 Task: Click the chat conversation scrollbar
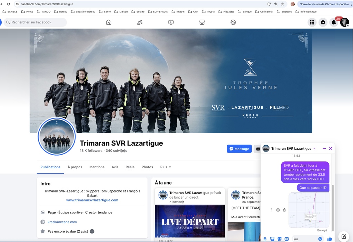333,209
